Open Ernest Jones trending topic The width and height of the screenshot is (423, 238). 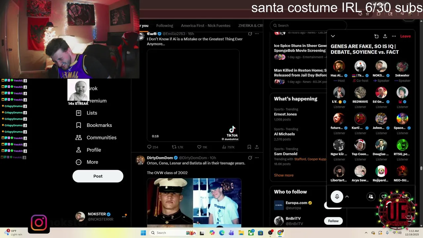(x=285, y=114)
